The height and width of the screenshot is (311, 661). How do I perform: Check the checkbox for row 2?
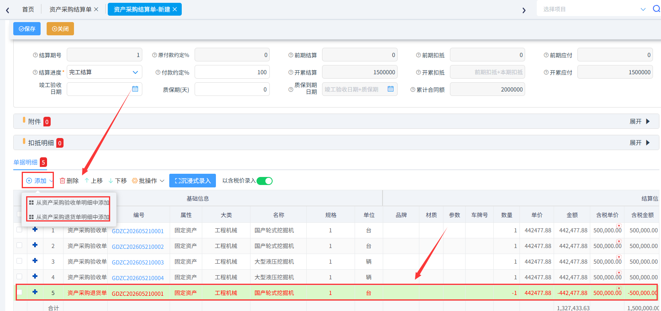tap(19, 245)
